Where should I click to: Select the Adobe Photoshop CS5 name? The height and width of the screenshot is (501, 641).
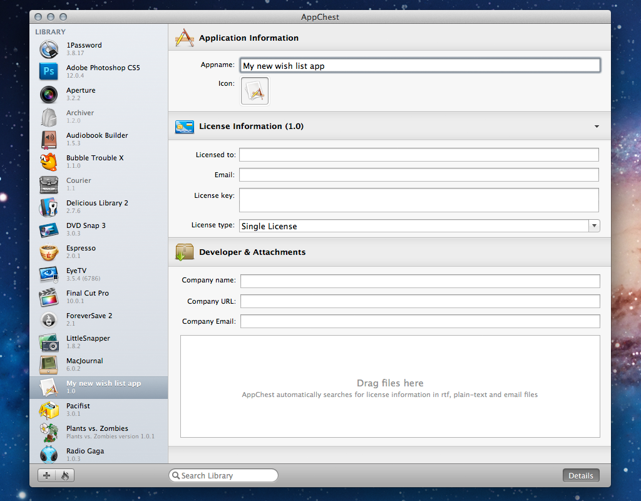coord(103,68)
